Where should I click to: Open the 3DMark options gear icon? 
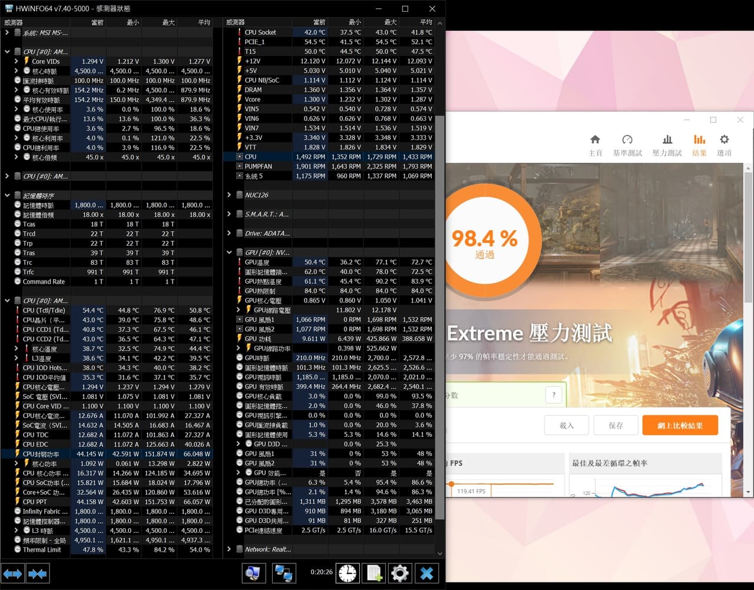pyautogui.click(x=724, y=145)
